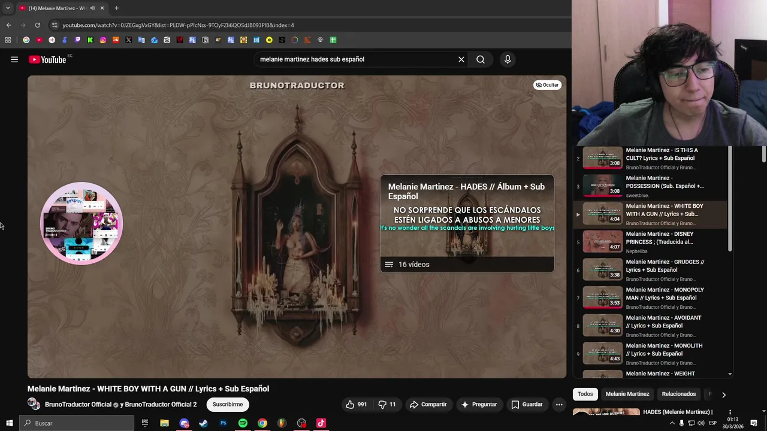This screenshot has height=431, width=767.
Task: Open Epic Games from taskbar
Action: pos(145,423)
